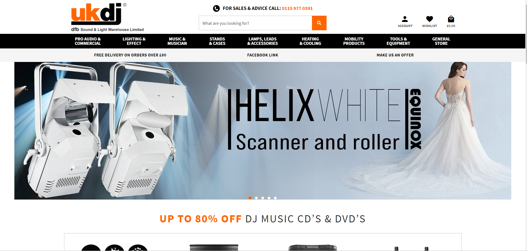
Task: Expand Music & Musician menu
Action: pos(177,41)
